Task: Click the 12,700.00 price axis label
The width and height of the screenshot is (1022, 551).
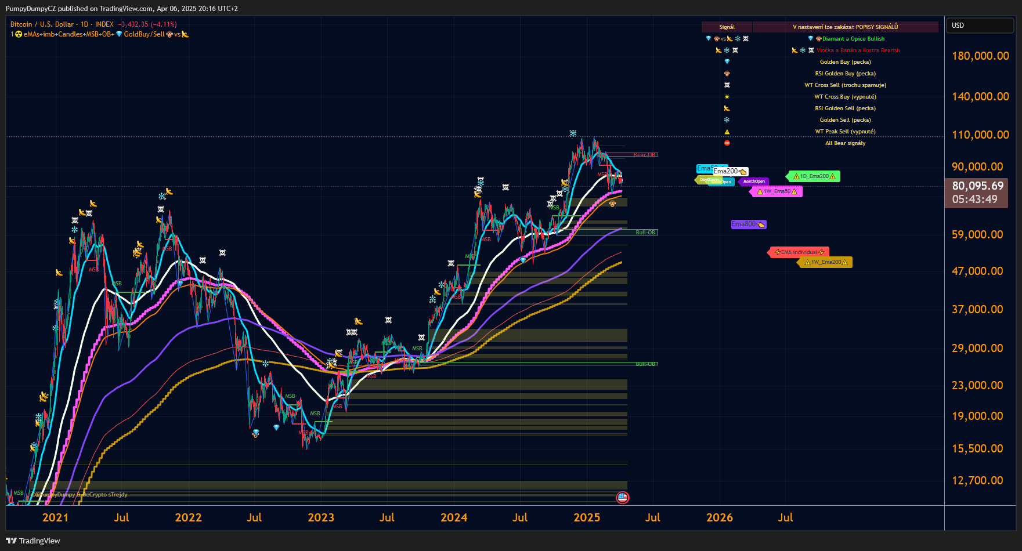Action: (x=977, y=480)
